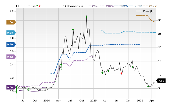172x102 pixels.
Task: Toggle the 2025 consensus legend entry
Action: [121, 6]
